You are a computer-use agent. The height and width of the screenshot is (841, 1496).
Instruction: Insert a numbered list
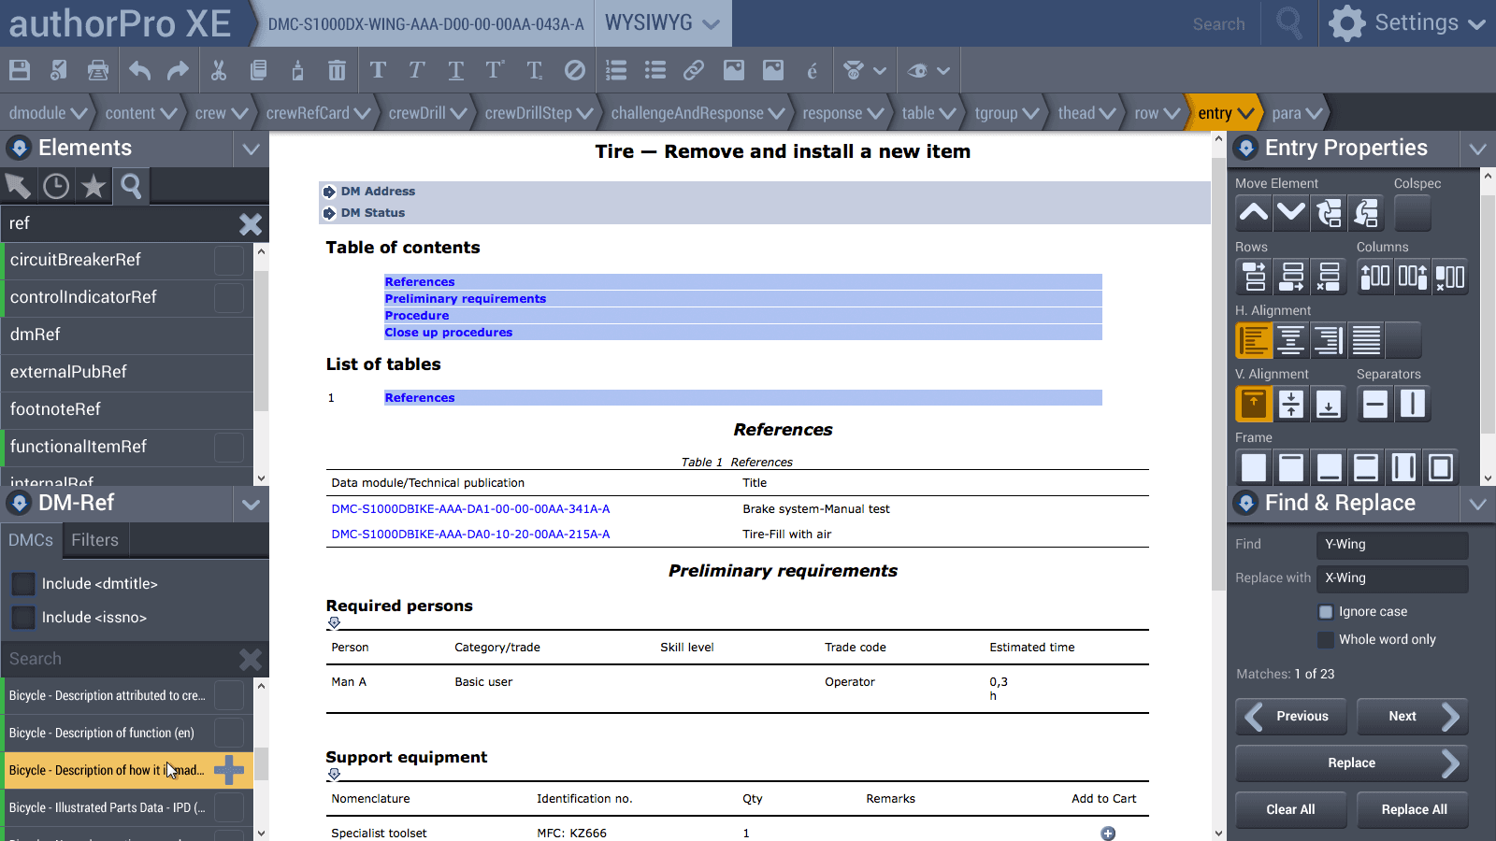point(614,70)
